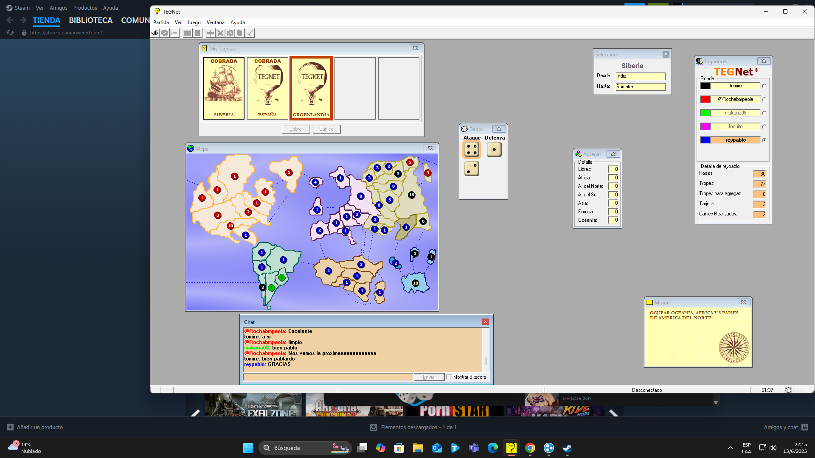Select the España balloon card
Image resolution: width=815 pixels, height=458 pixels.
[267, 88]
